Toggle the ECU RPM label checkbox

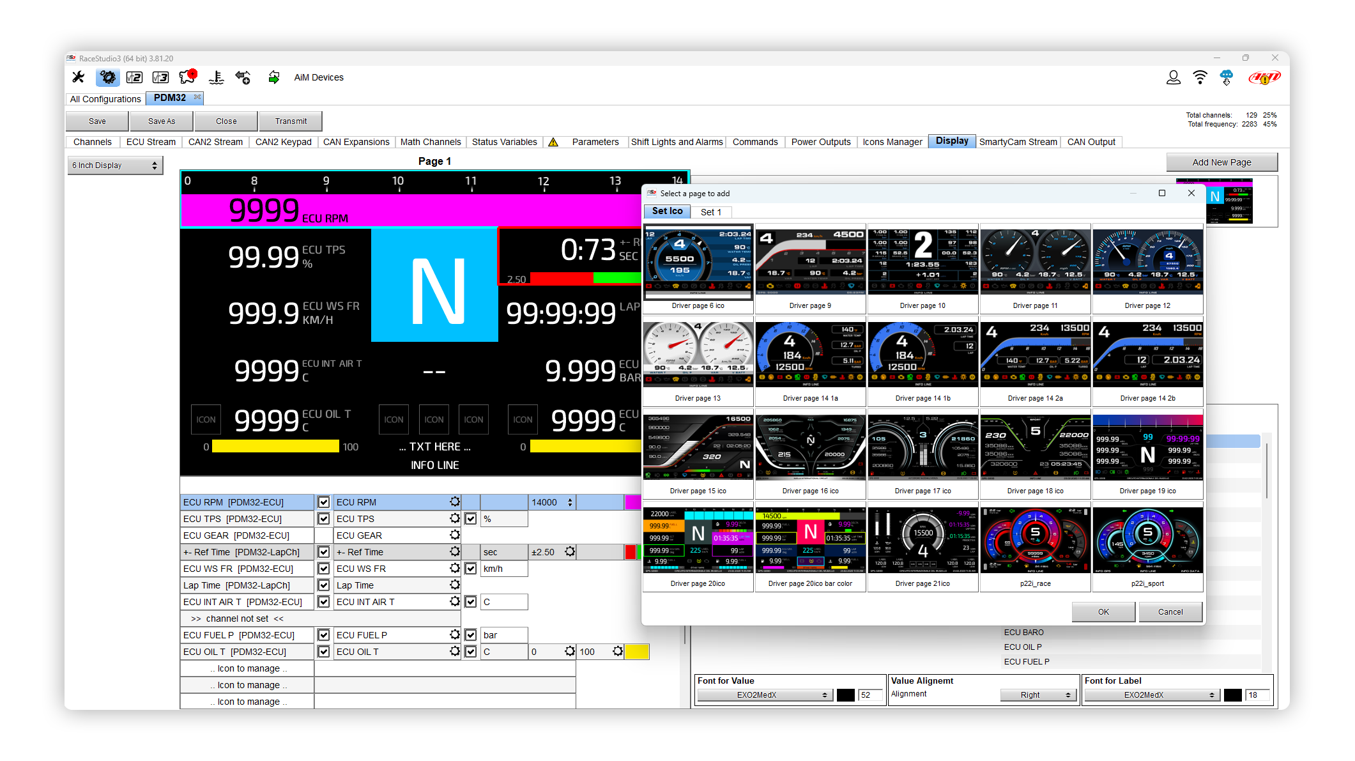point(324,502)
